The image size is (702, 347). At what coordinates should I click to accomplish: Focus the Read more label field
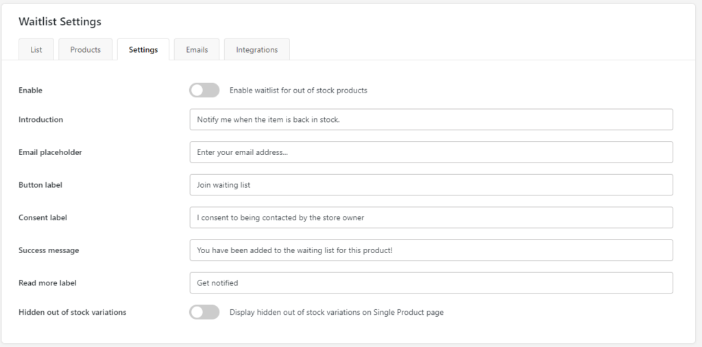pos(431,283)
